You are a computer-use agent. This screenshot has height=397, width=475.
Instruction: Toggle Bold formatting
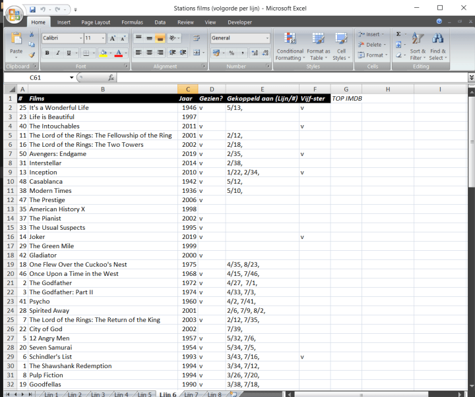[47, 53]
